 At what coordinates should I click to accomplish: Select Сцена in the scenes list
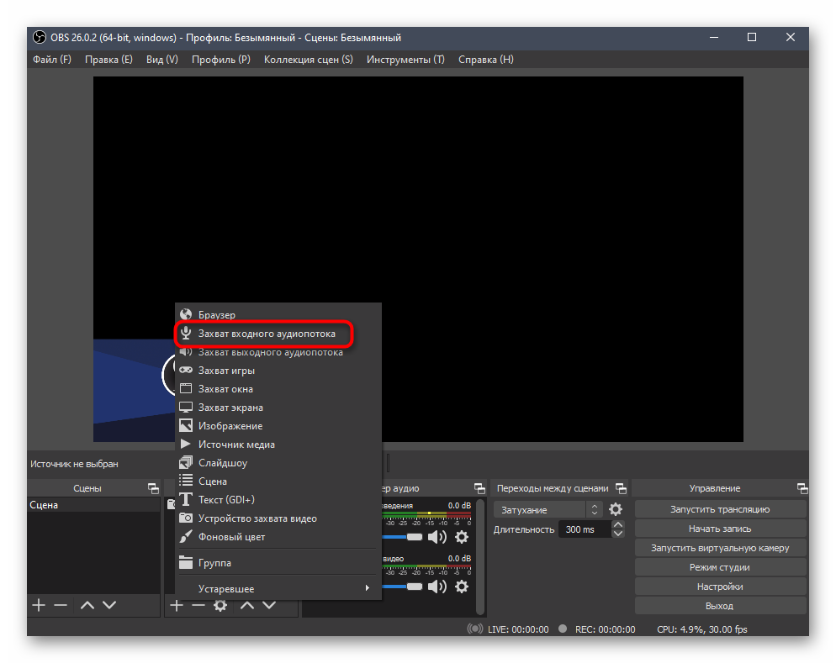pyautogui.click(x=94, y=505)
